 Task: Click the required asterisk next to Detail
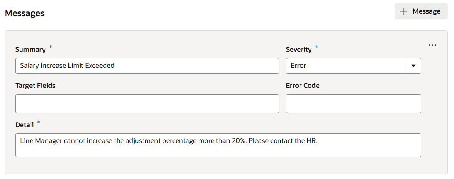[x=39, y=122]
